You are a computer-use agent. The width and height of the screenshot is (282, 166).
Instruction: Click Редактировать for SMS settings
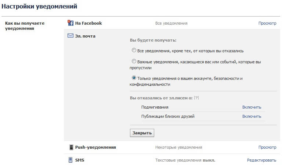click(x=261, y=160)
